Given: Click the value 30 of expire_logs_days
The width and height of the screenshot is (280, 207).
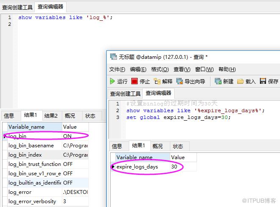Looking at the screenshot, I should pyautogui.click(x=183, y=167).
